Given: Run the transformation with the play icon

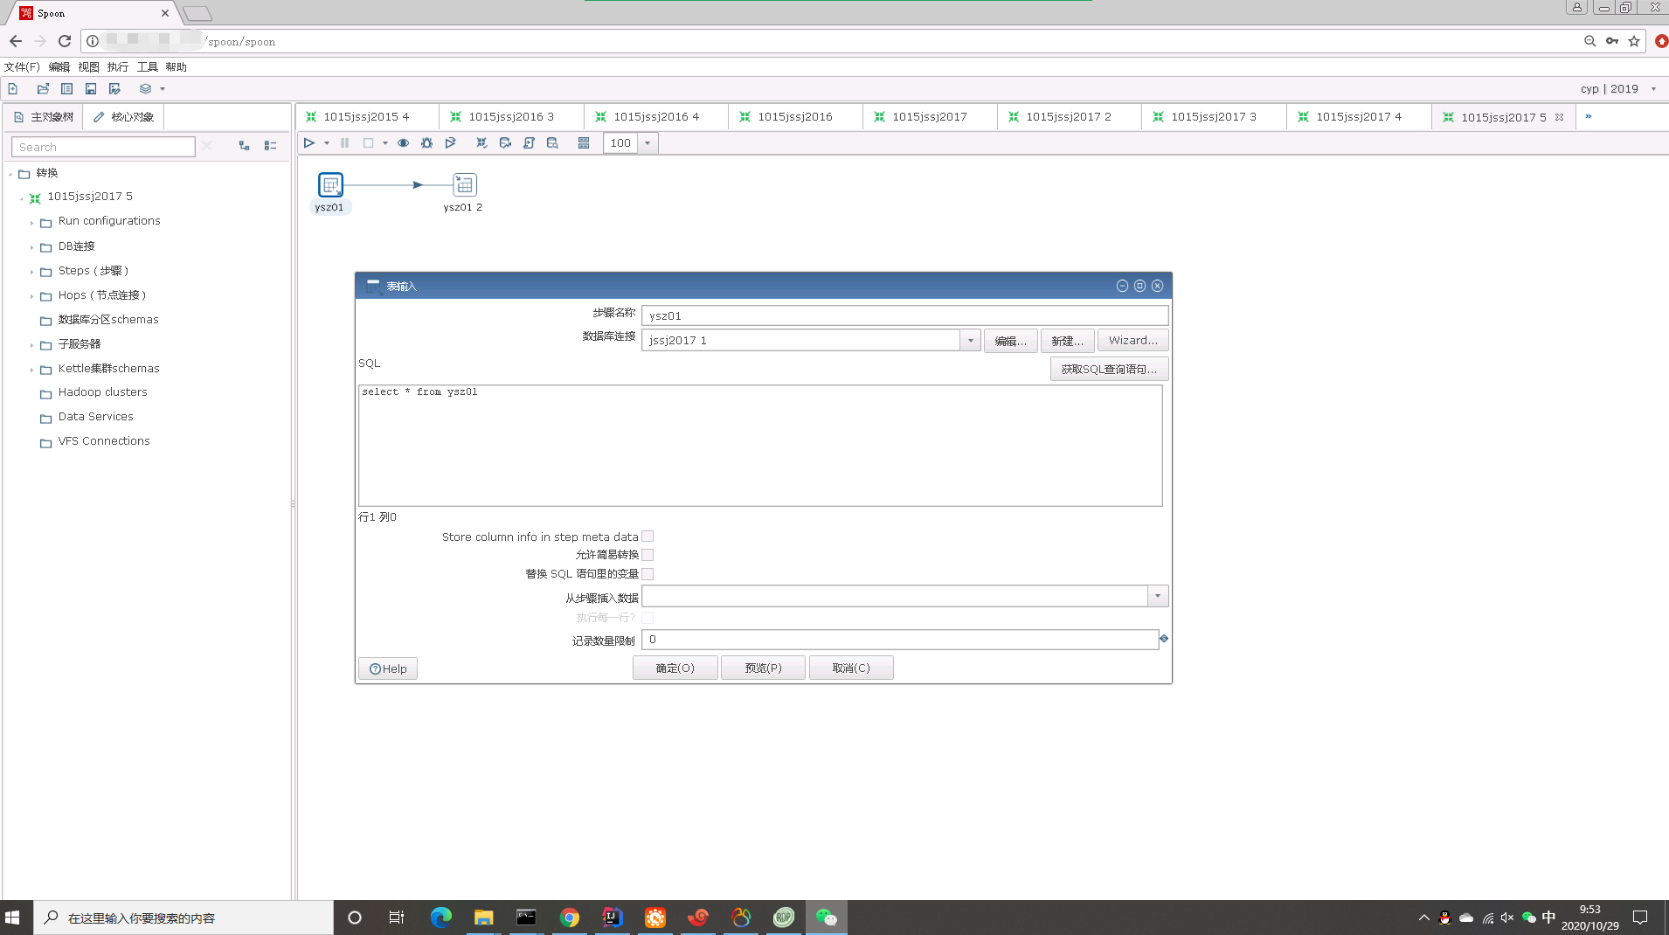Looking at the screenshot, I should (309, 143).
